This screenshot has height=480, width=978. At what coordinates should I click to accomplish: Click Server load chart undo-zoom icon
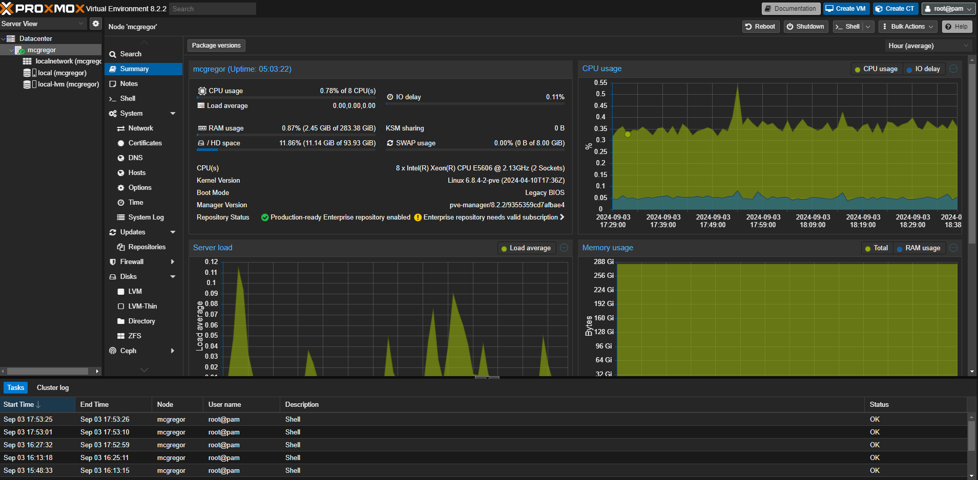coord(564,248)
